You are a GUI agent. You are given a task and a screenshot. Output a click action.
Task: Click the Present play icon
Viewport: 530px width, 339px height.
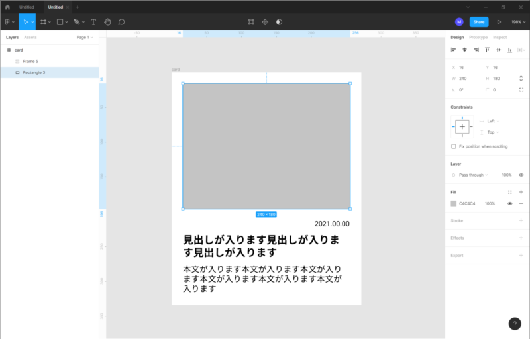click(498, 22)
